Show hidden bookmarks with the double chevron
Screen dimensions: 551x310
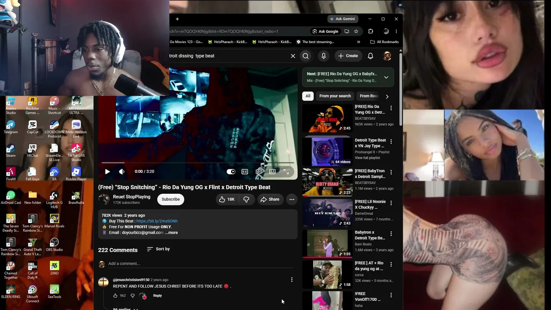[359, 42]
